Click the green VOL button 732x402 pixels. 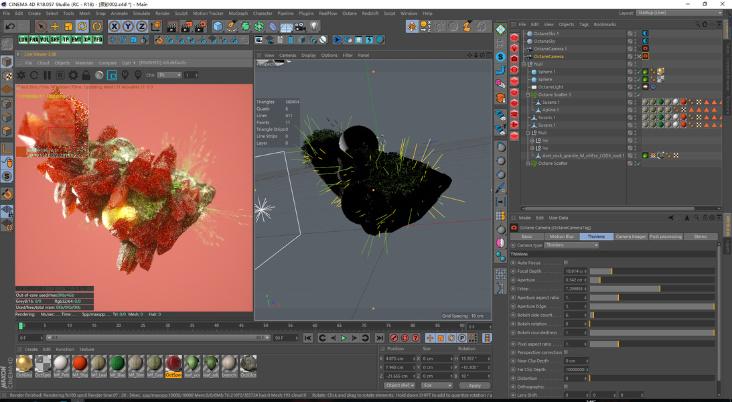[44, 40]
